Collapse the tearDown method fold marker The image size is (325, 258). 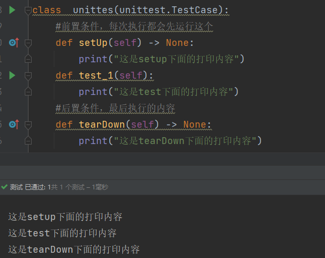[28, 125]
